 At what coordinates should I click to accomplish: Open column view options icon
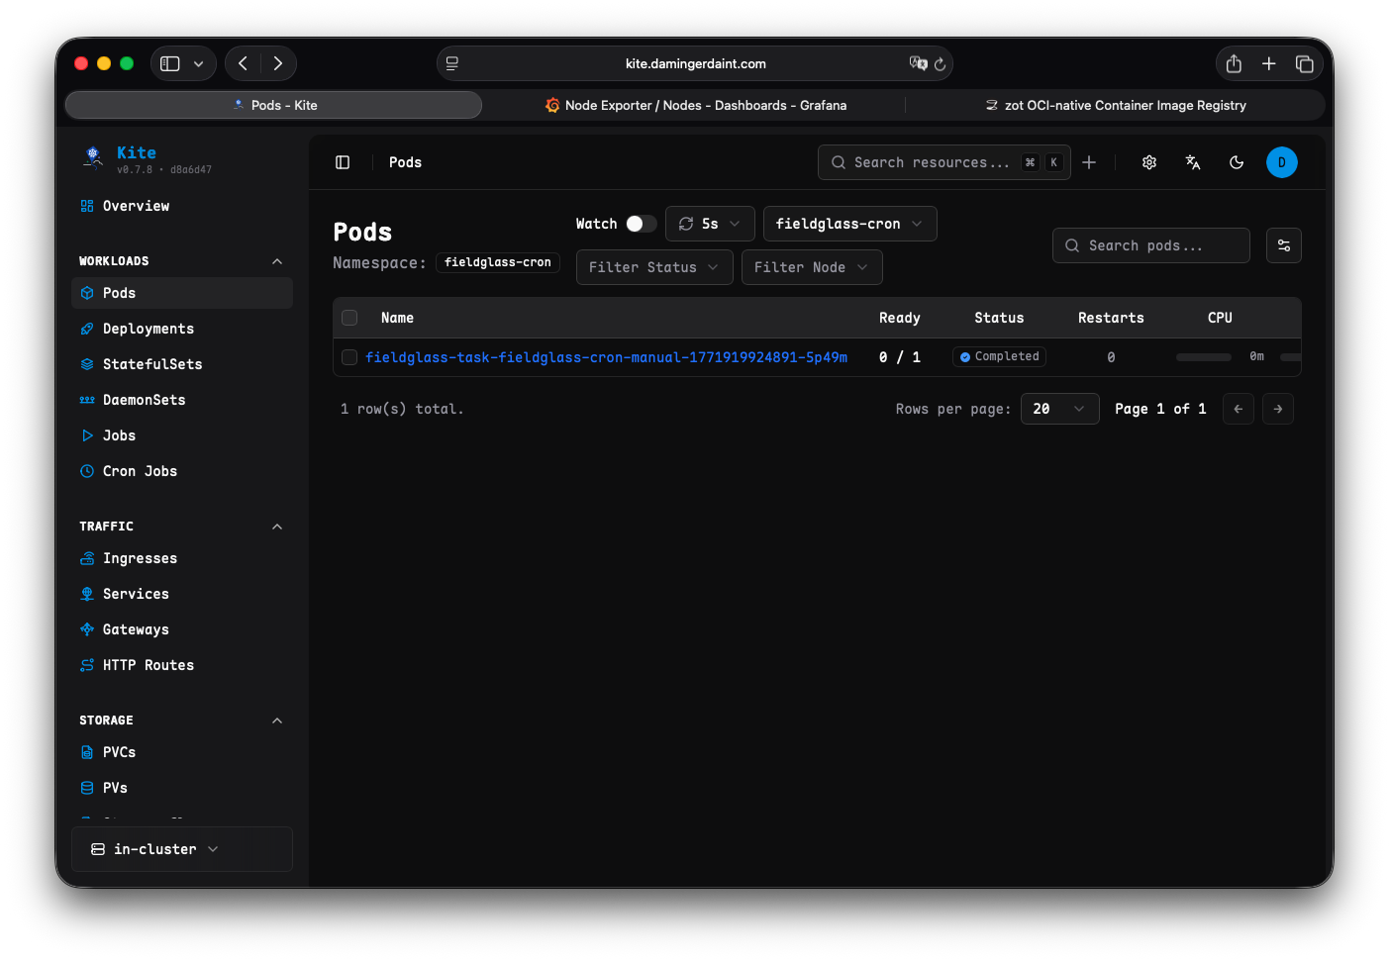coord(1283,245)
